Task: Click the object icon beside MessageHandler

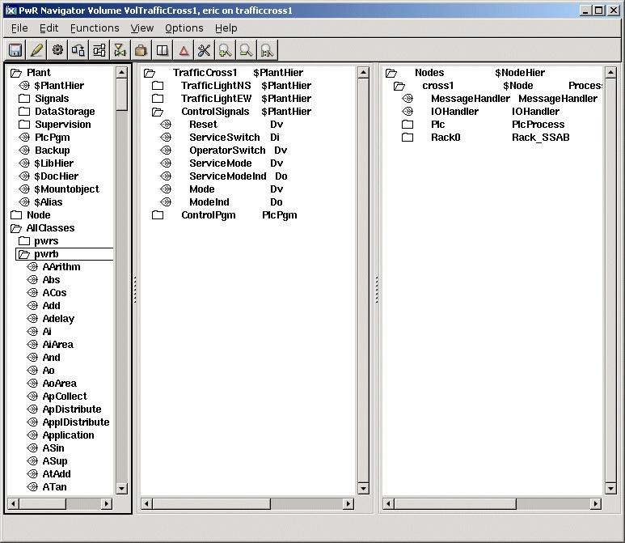Action: pos(408,99)
